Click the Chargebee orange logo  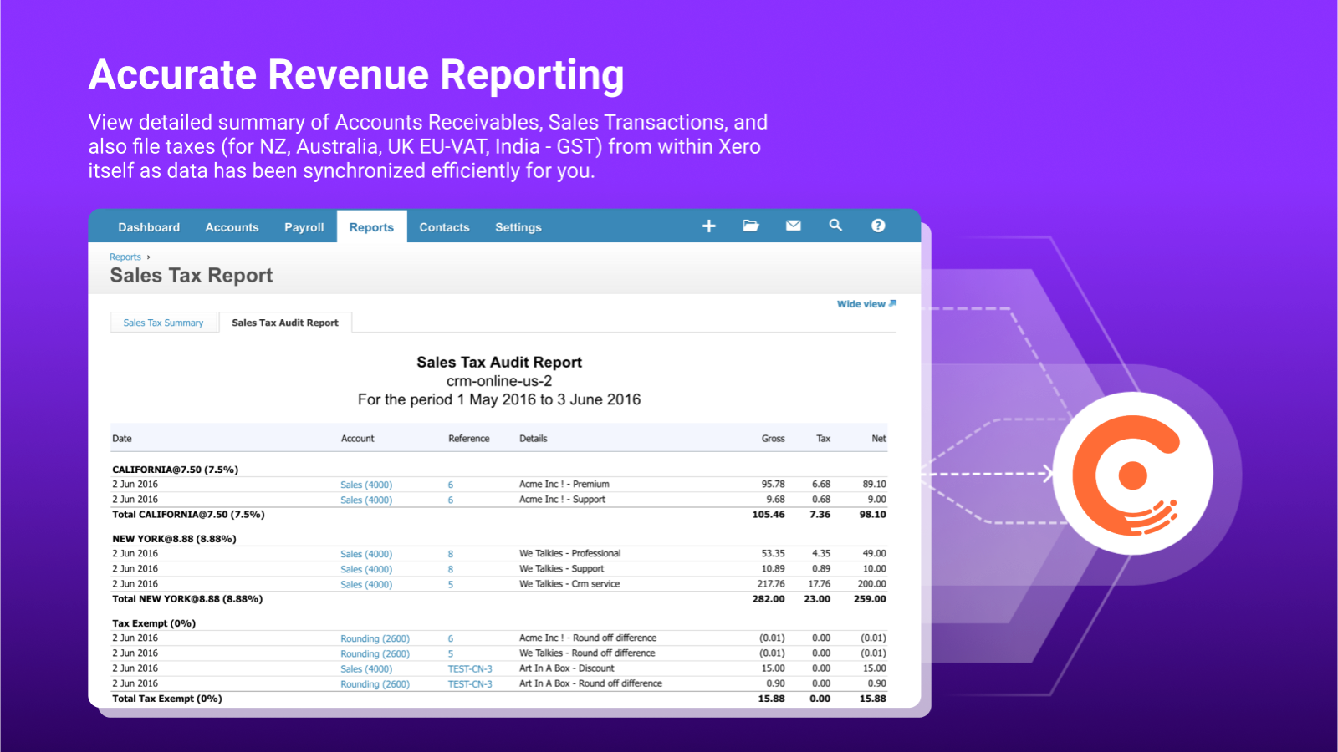pyautogui.click(x=1132, y=475)
